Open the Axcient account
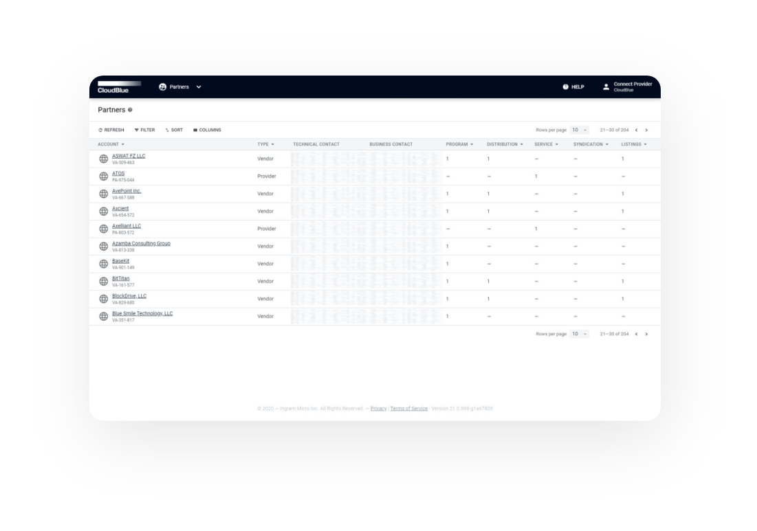 pyautogui.click(x=120, y=208)
